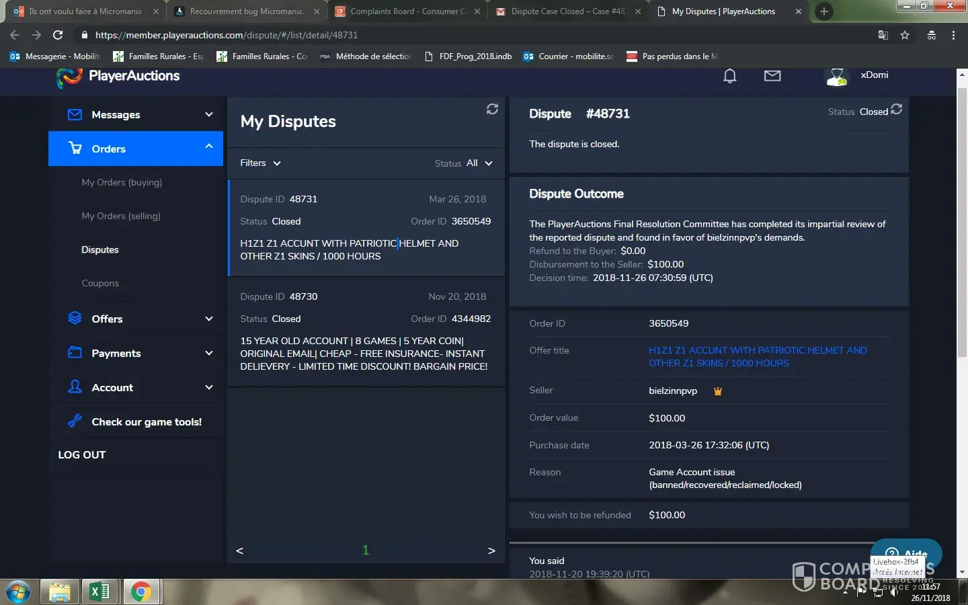Open the mail envelope icon in header
Image resolution: width=968 pixels, height=605 pixels.
click(x=772, y=76)
